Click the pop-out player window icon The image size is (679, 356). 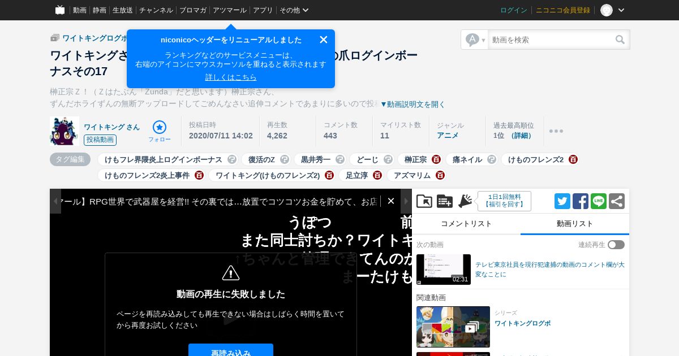[424, 201]
